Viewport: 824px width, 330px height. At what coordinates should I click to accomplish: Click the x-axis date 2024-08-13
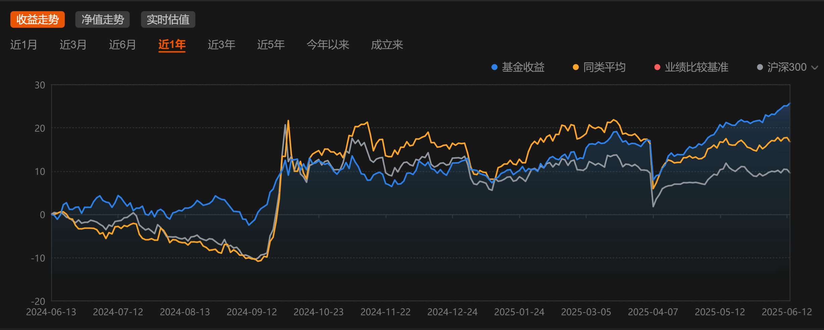click(185, 312)
